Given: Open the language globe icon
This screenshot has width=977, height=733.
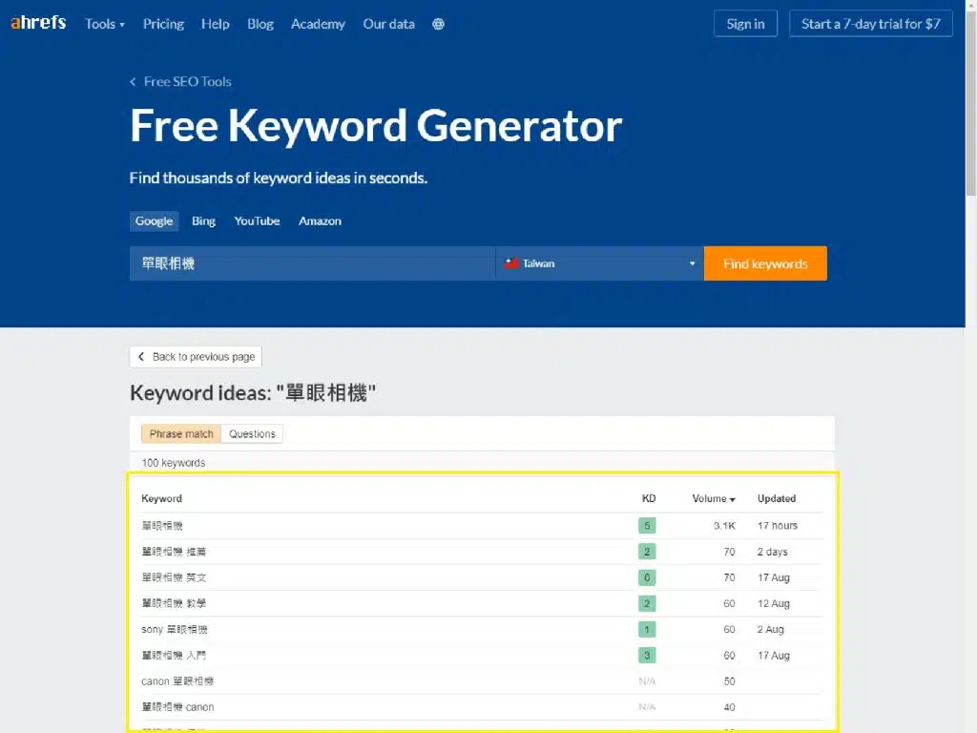Looking at the screenshot, I should (438, 24).
